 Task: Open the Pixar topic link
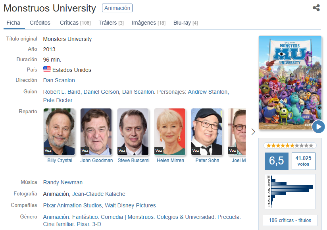coord(83,224)
